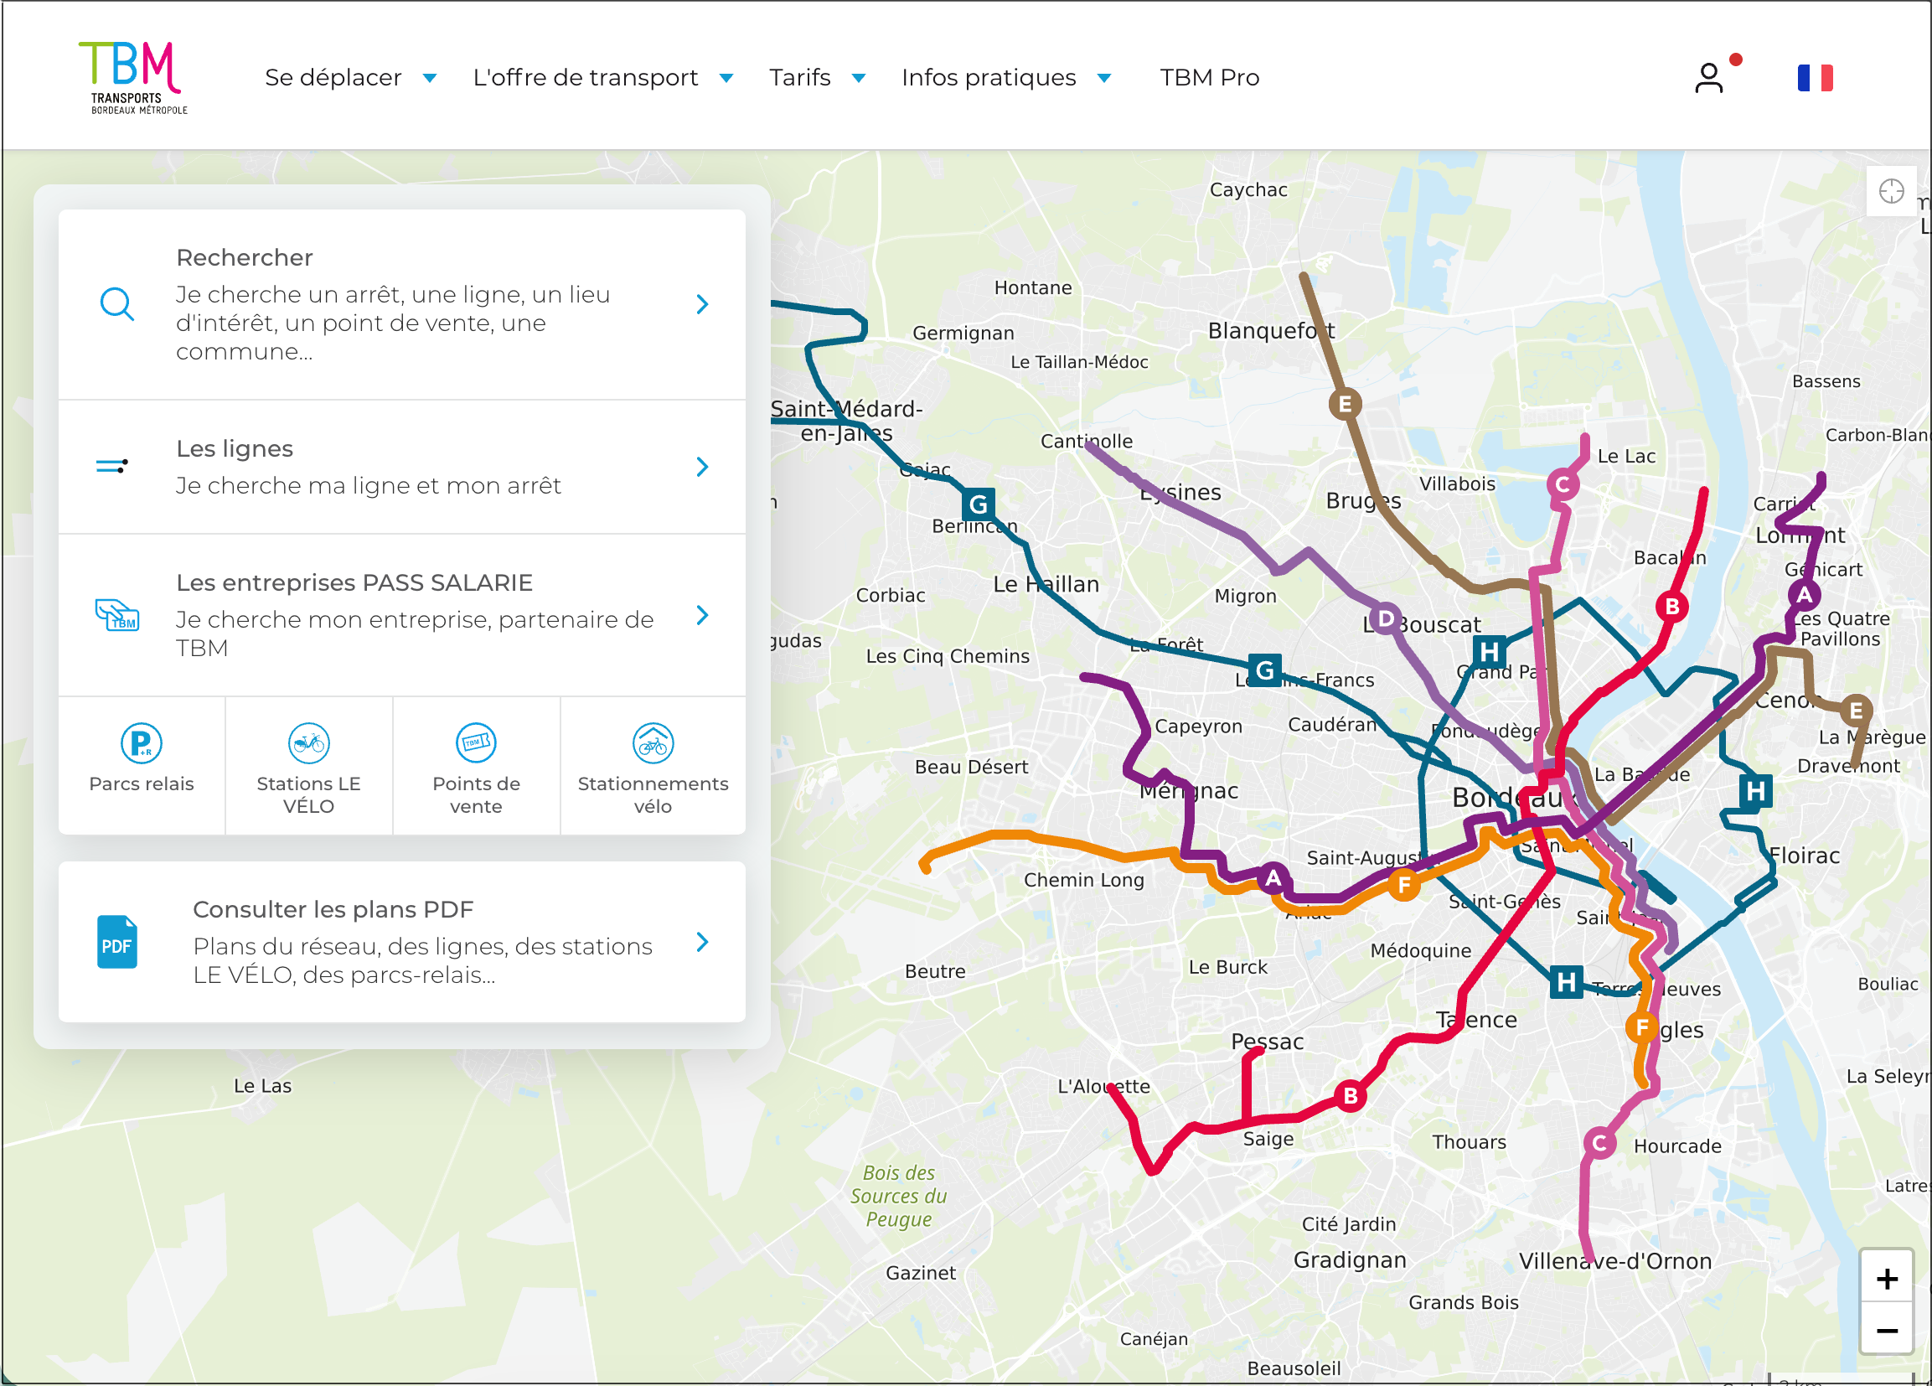Zoom out the map with minus button
Image resolution: width=1932 pixels, height=1386 pixels.
point(1887,1329)
